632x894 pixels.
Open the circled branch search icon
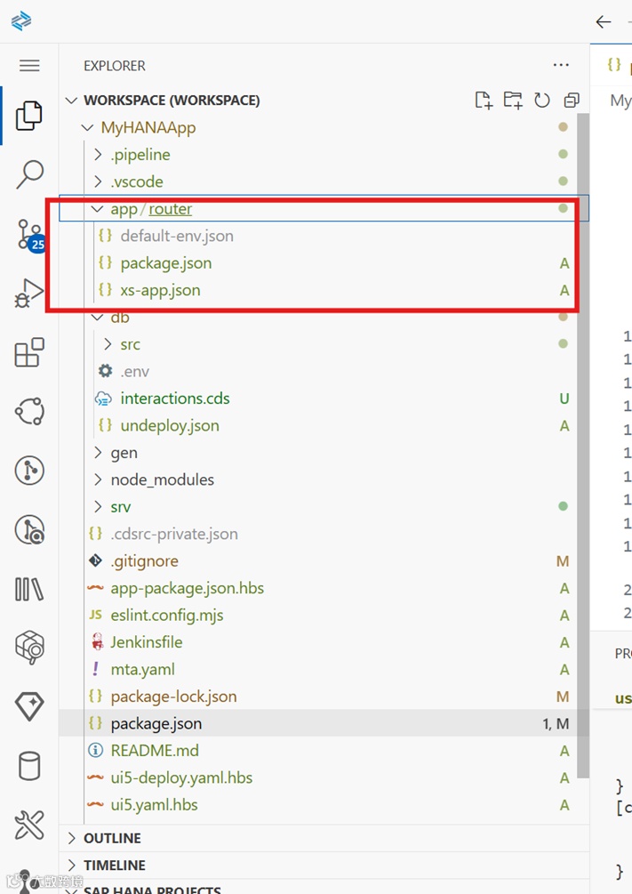(x=29, y=529)
